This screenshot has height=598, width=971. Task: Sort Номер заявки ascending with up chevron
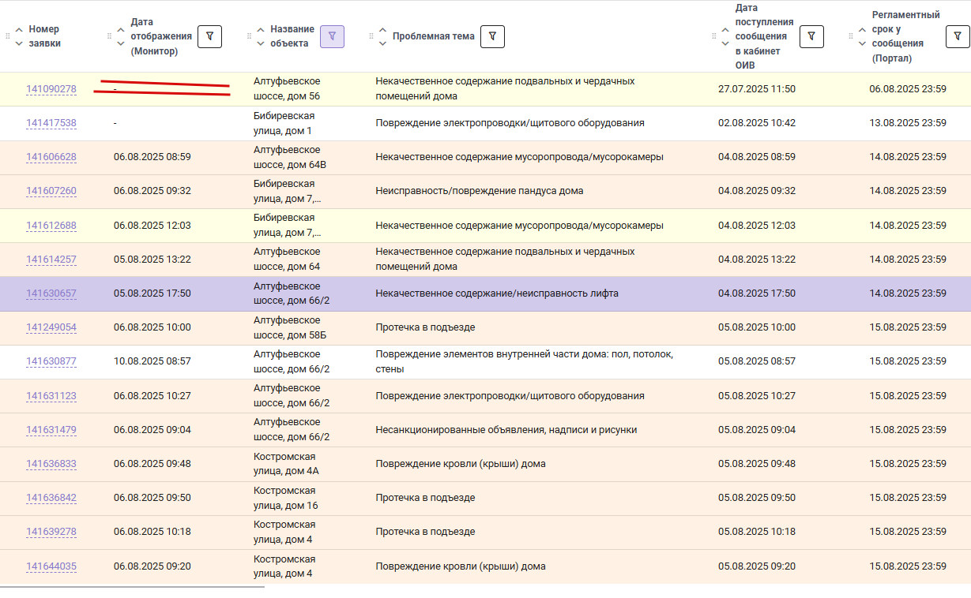point(20,31)
